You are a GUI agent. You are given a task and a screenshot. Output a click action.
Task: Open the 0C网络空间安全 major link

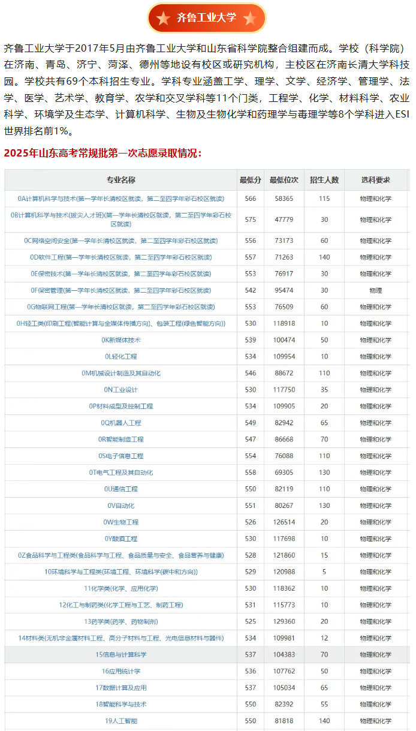pos(121,240)
